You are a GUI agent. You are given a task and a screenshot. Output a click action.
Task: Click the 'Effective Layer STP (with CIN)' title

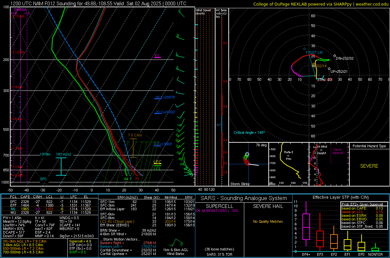click(x=340, y=197)
